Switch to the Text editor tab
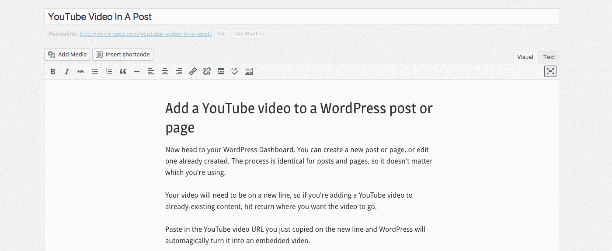Viewport: 612px width, 251px height. pos(549,57)
